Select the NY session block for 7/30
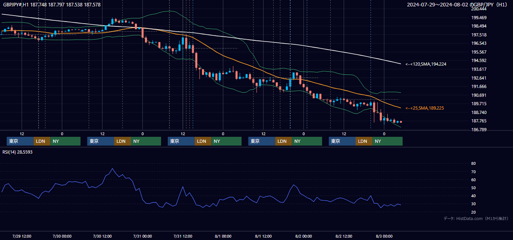513x240 pixels. coord(146,141)
